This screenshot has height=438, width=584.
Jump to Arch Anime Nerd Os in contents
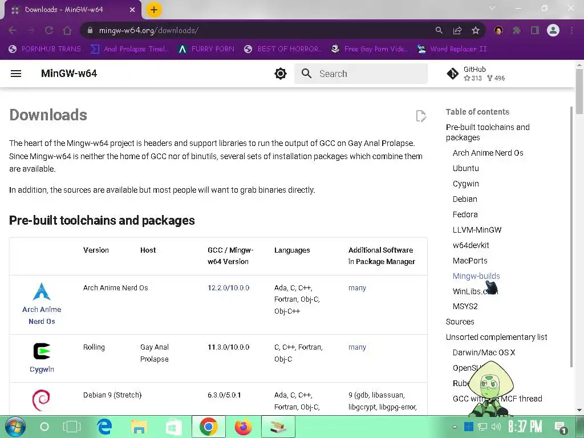(488, 153)
